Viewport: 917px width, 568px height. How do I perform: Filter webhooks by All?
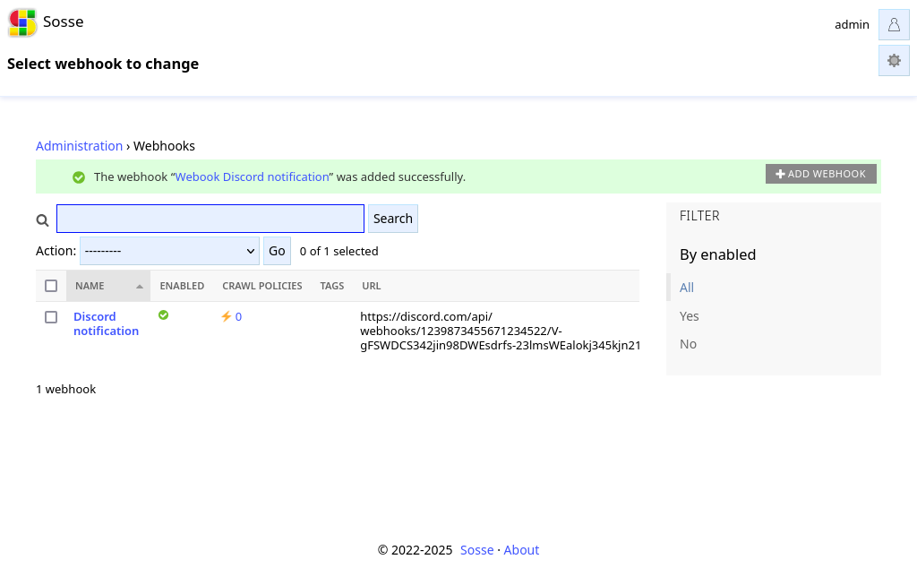[687, 288]
